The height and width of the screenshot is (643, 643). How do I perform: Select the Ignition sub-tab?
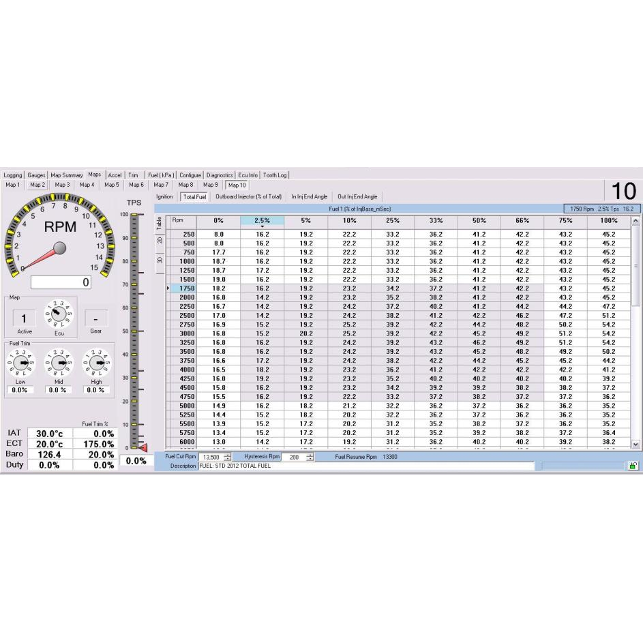coord(164,196)
